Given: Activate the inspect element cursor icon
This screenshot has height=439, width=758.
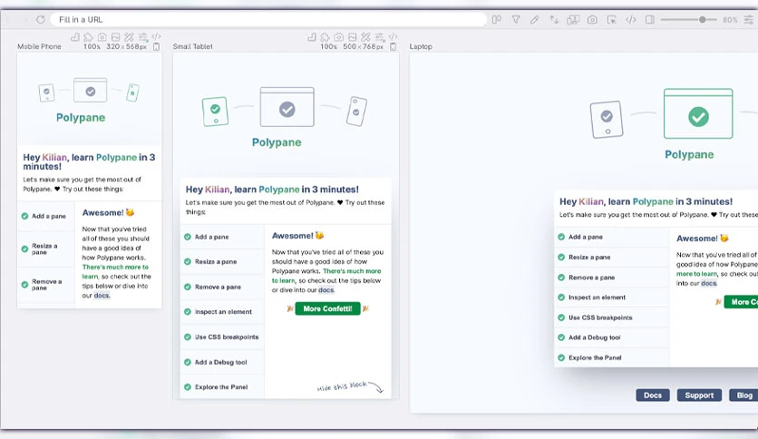Looking at the screenshot, I should [611, 20].
